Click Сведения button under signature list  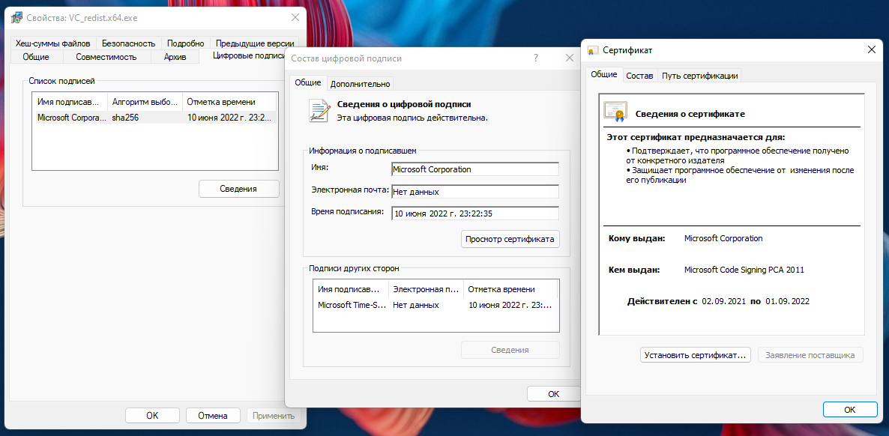click(x=238, y=189)
